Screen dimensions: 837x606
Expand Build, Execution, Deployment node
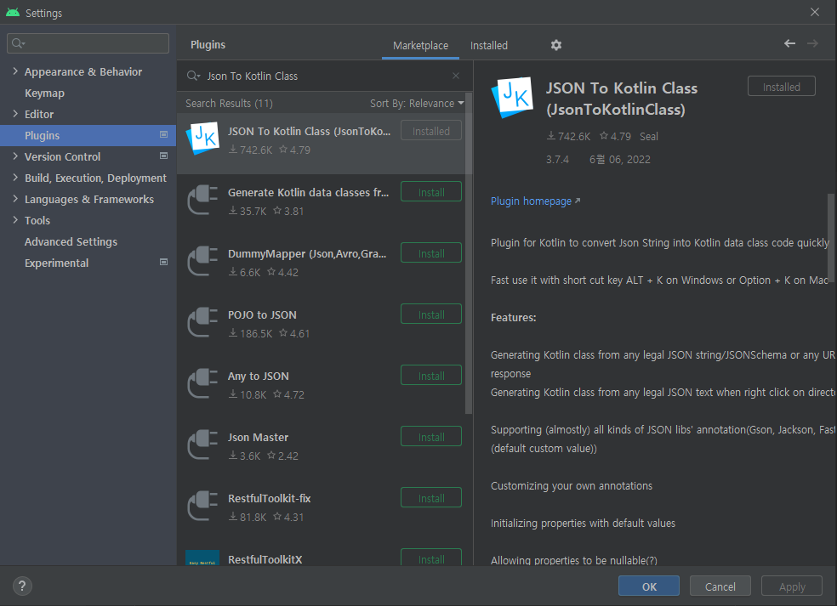pyautogui.click(x=15, y=178)
